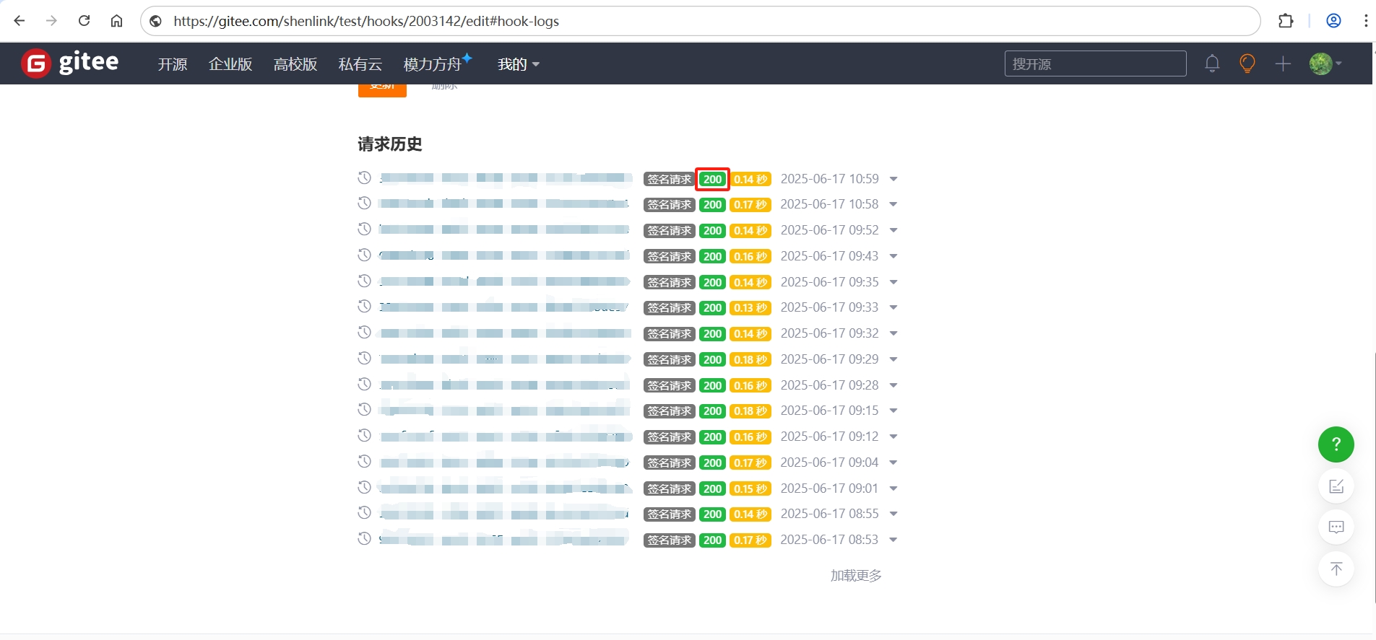Click the browser address bar URL
Screen dimensions: 1376x640
(x=366, y=21)
